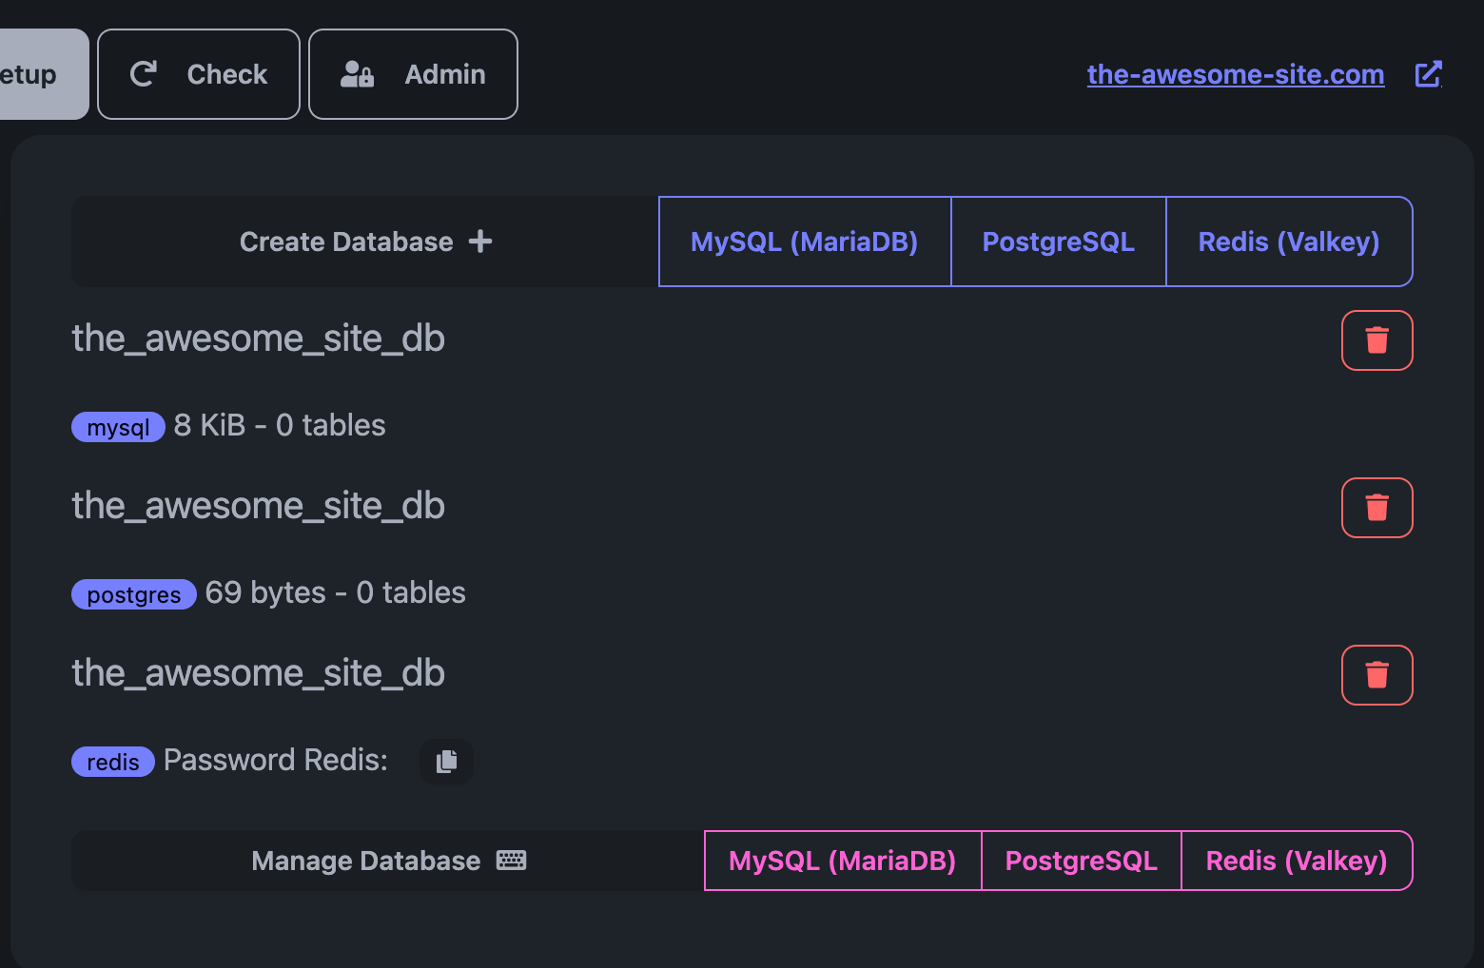Manage the PostgreSQL database
This screenshot has height=968, width=1484.
pos(1081,861)
